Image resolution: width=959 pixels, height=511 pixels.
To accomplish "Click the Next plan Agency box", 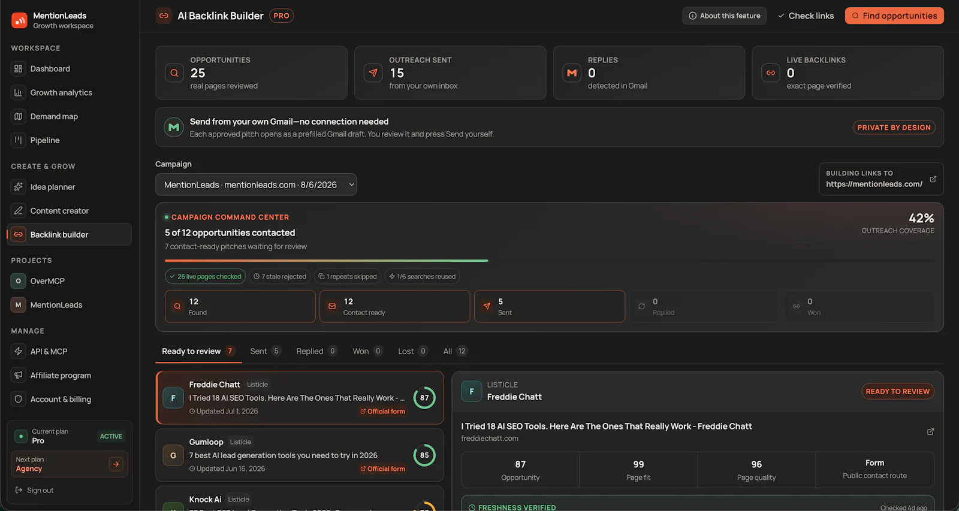I will point(70,464).
